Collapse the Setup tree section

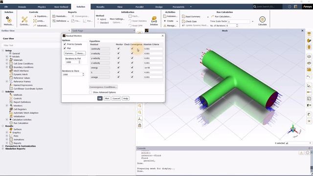click(x=3, y=50)
